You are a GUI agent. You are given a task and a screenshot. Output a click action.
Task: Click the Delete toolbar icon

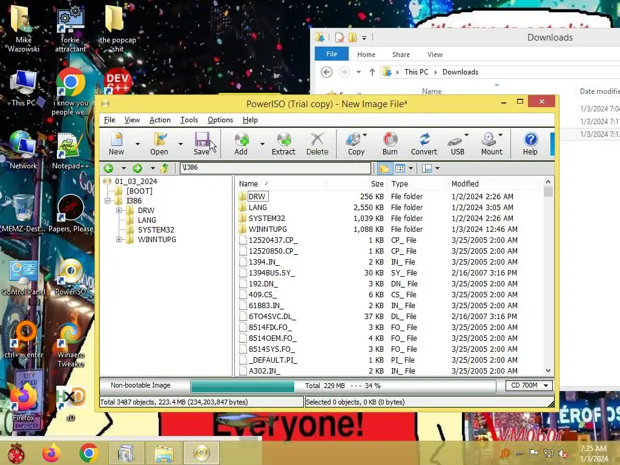(317, 143)
